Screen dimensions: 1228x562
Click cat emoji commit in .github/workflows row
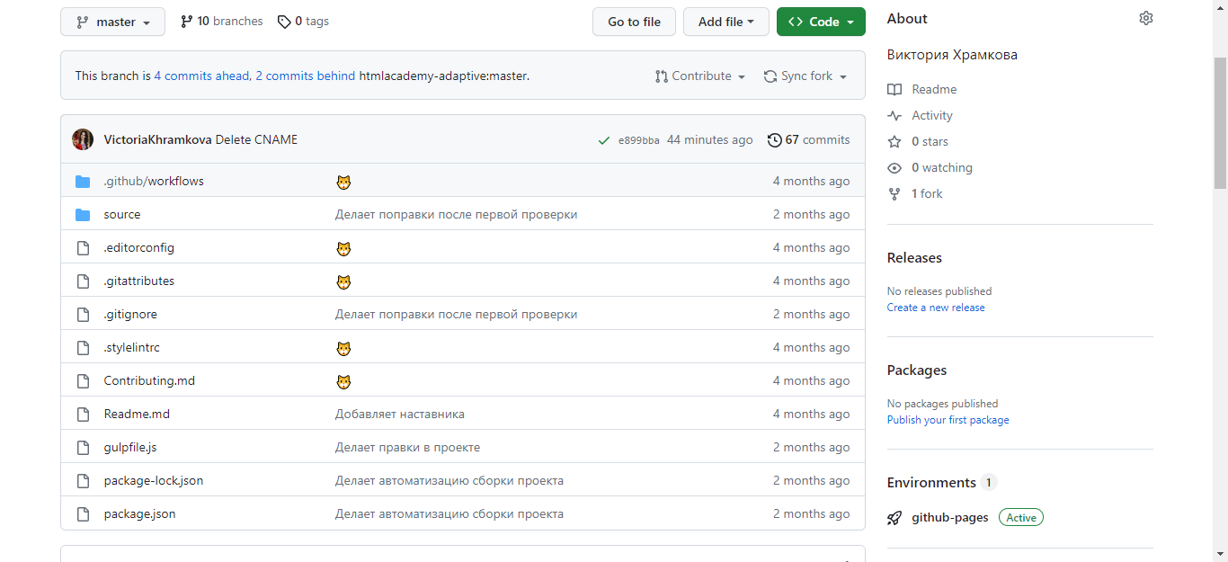click(343, 182)
